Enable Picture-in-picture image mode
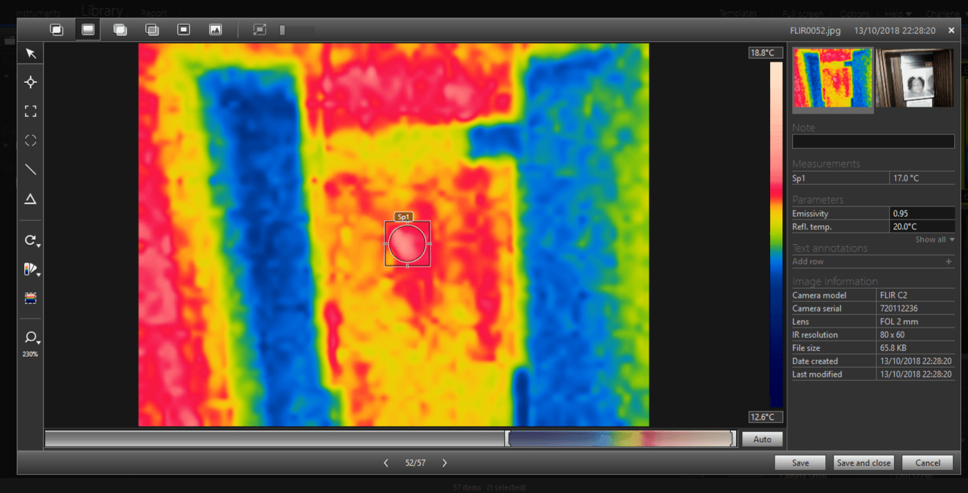 pyautogui.click(x=183, y=30)
